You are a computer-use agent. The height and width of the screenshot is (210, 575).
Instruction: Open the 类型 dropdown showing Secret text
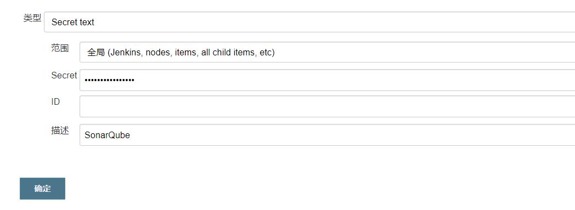(x=309, y=22)
